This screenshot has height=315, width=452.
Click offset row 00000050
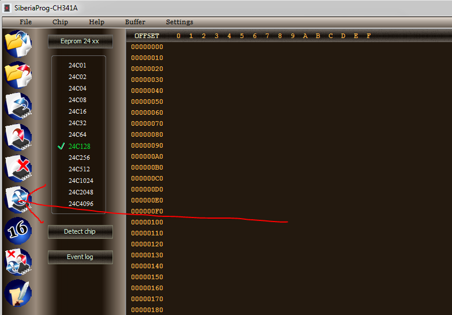click(147, 102)
